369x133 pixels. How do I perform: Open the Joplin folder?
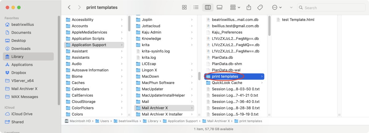coord(164,20)
